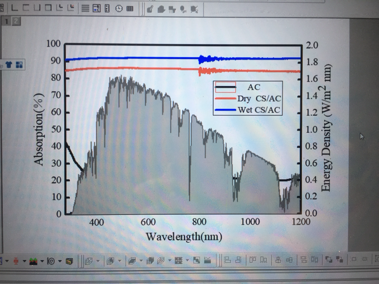Click the AC legend entry with black line
The image size is (379, 284).
pyautogui.click(x=238, y=87)
